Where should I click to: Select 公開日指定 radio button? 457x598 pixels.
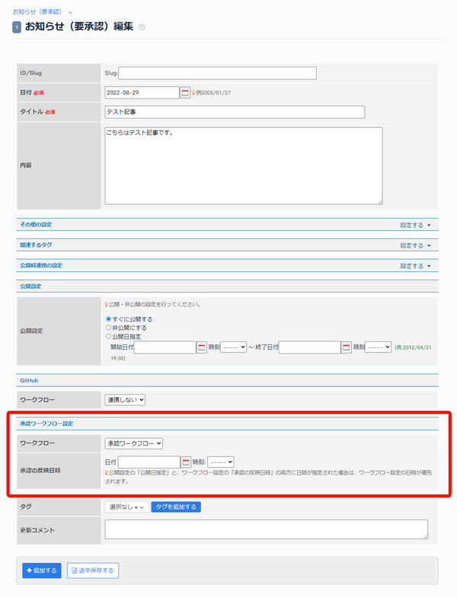click(x=108, y=336)
